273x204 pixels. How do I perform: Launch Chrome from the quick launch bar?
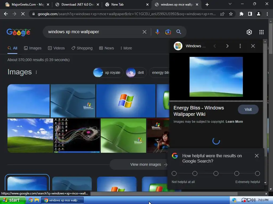point(31,200)
